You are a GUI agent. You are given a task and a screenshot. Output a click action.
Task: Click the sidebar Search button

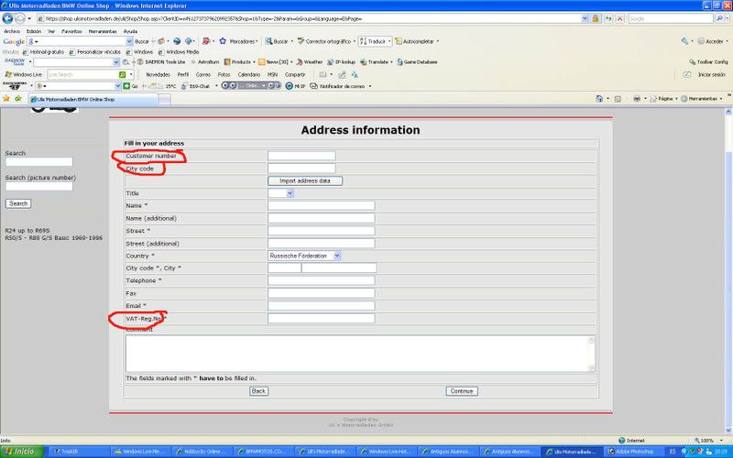click(x=18, y=203)
